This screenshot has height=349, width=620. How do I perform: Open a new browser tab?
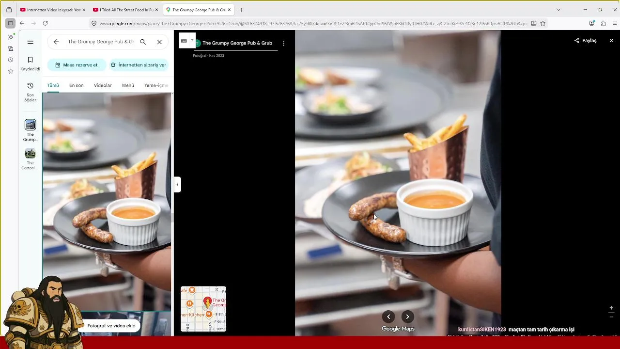click(241, 10)
